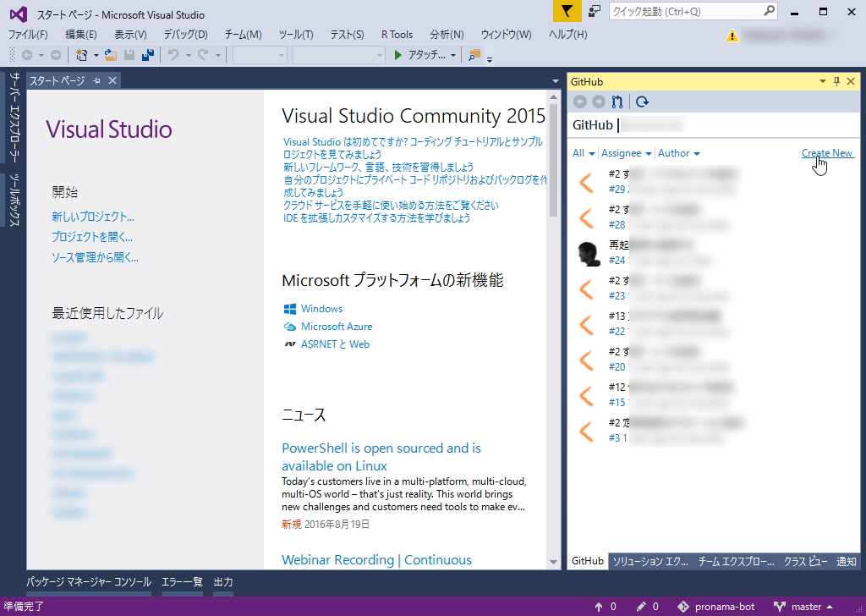Select the master branch icon in status bar
The image size is (866, 616).
click(x=780, y=606)
